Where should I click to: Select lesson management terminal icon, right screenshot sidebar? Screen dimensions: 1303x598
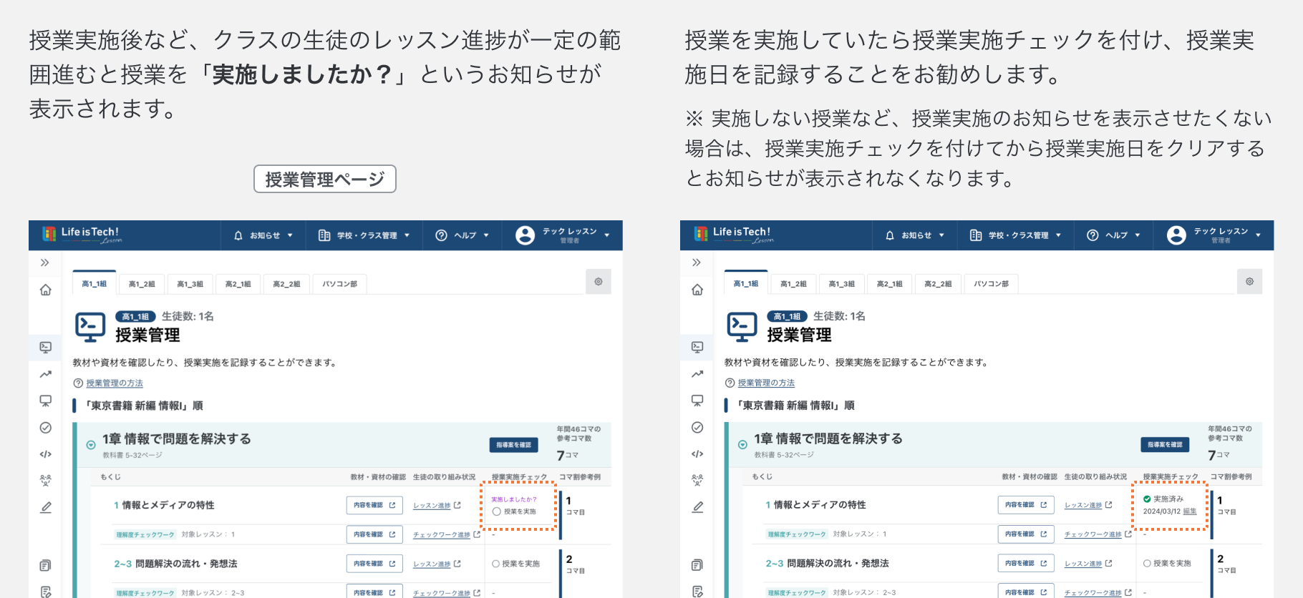click(x=697, y=347)
